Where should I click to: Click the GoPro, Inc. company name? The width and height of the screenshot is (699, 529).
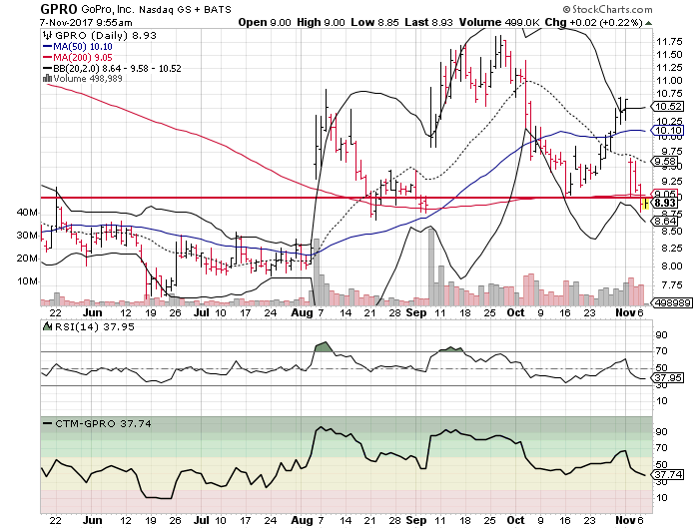coord(108,9)
